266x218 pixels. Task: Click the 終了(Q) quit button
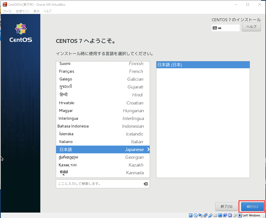(226, 206)
